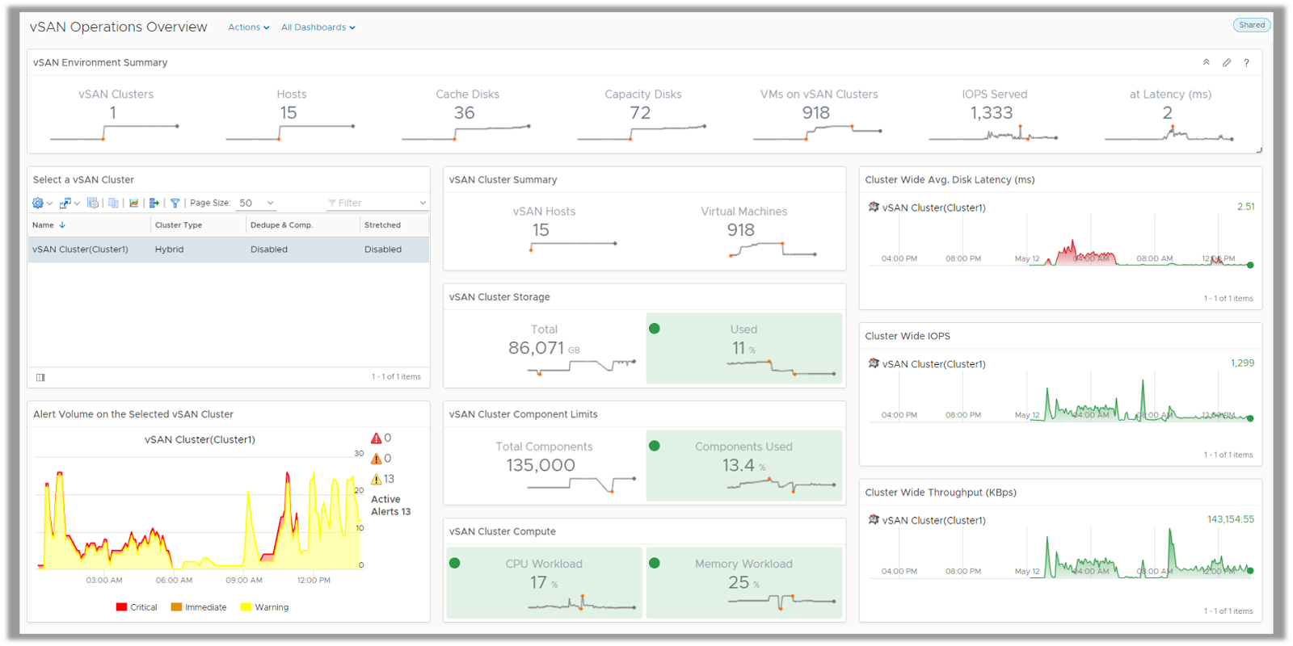
Task: Open the All Dashboards menu
Action: click(x=318, y=27)
